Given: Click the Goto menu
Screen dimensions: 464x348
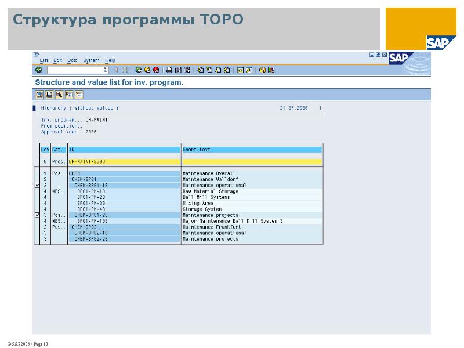Looking at the screenshot, I should [x=72, y=60].
